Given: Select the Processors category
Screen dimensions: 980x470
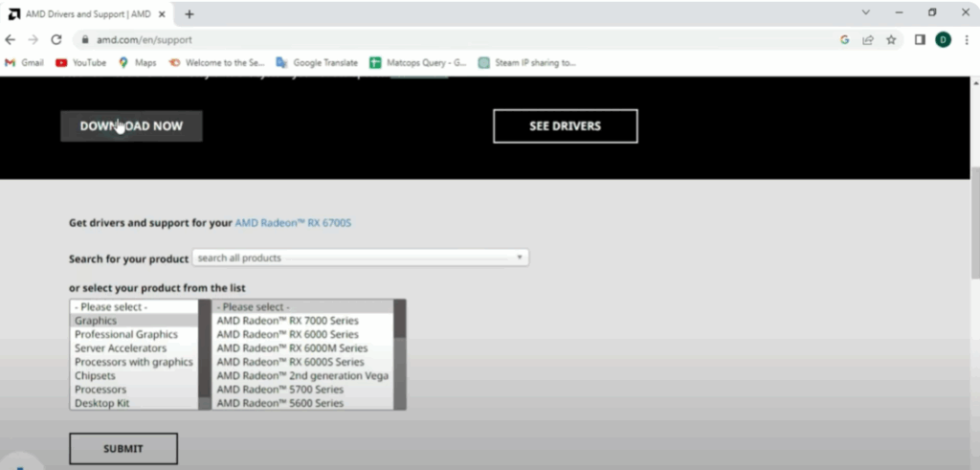Looking at the screenshot, I should pos(134,390).
